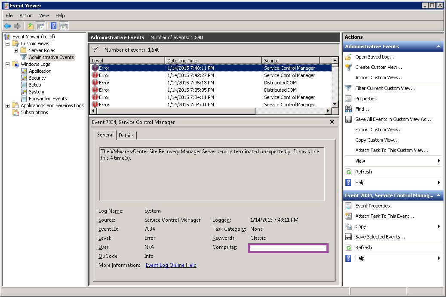The image size is (446, 297).
Task: Close the event 7034 preview pane
Action: (x=332, y=122)
